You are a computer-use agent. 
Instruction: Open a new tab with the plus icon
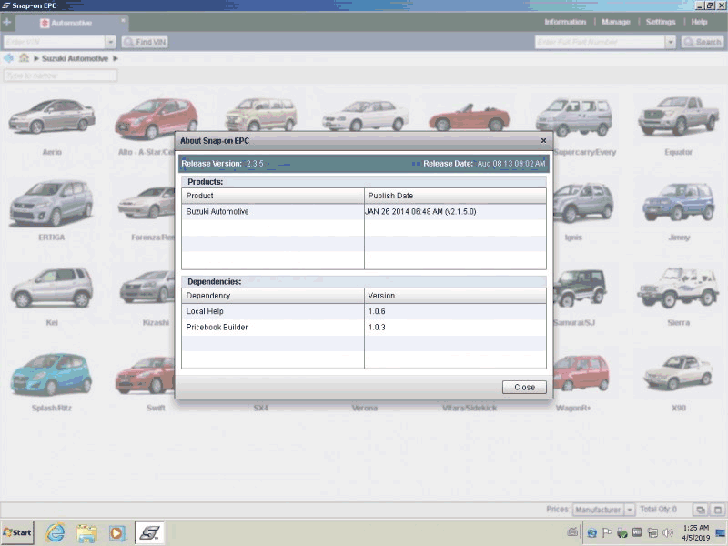(x=7, y=22)
